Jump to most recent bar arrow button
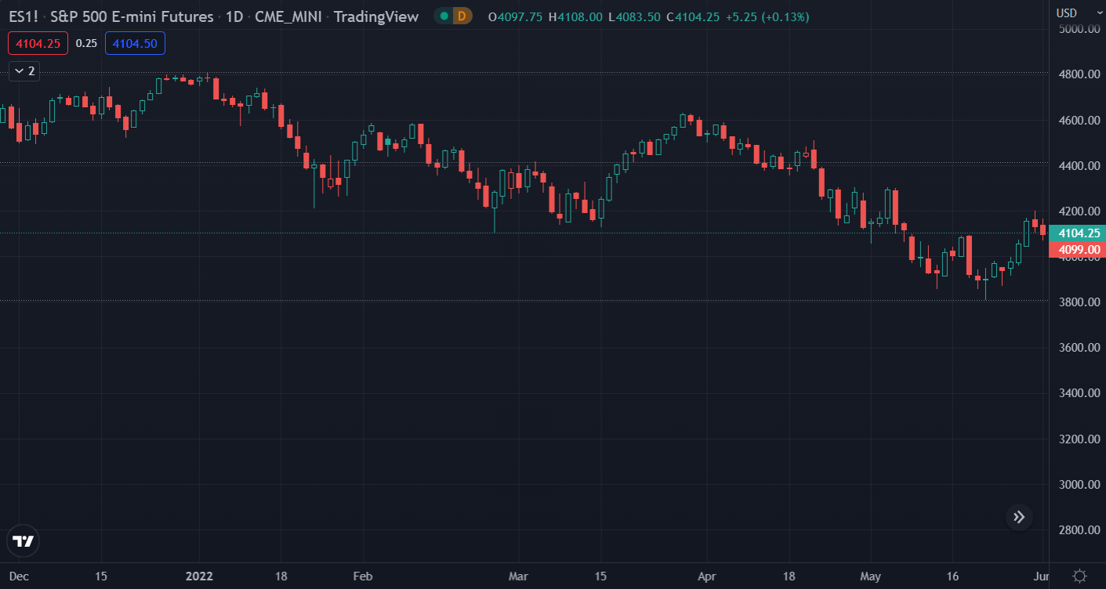The height and width of the screenshot is (589, 1106). click(1019, 516)
